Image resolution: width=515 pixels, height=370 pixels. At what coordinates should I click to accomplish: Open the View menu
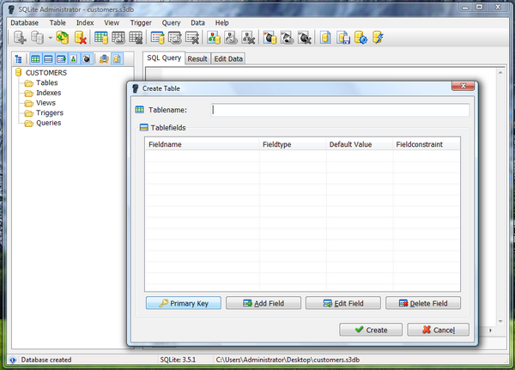coord(112,22)
